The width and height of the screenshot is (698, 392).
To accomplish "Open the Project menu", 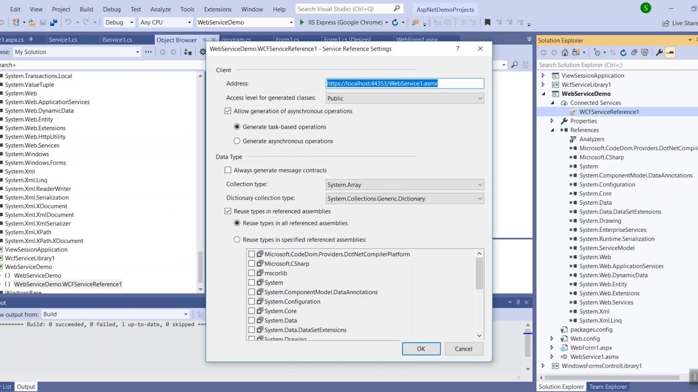I will click(61, 9).
